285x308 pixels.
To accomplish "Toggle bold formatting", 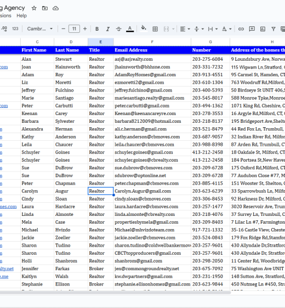I will click(97, 29).
